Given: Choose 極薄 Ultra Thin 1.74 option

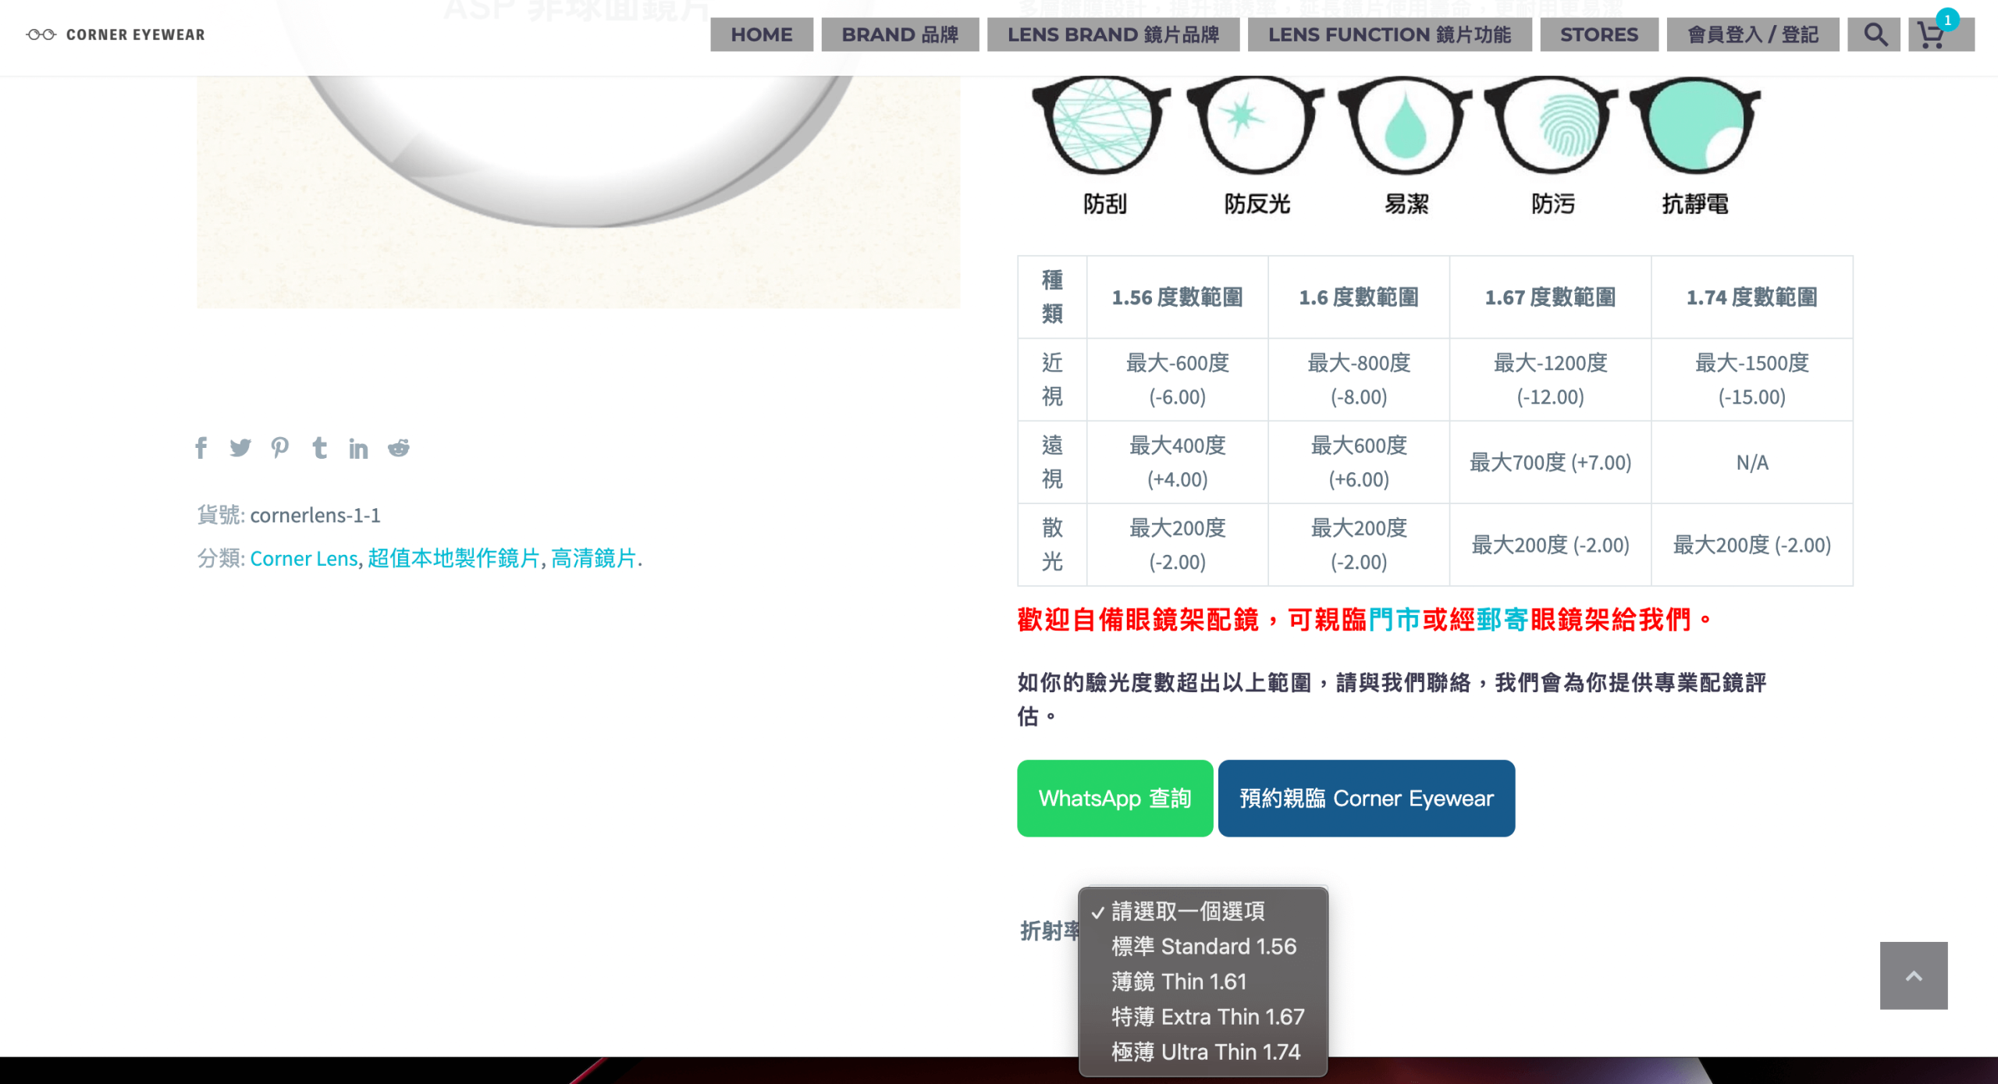Looking at the screenshot, I should [1203, 1052].
